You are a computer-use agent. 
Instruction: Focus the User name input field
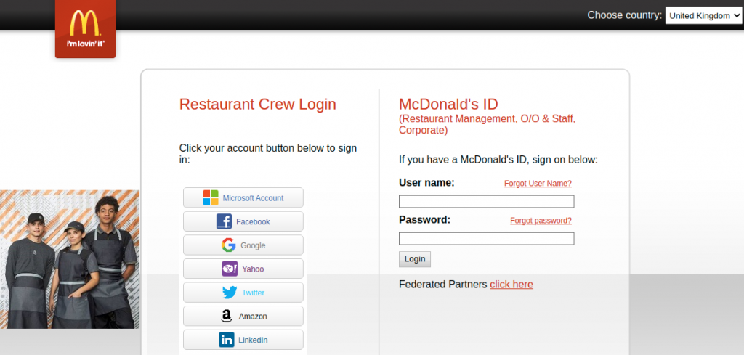486,201
